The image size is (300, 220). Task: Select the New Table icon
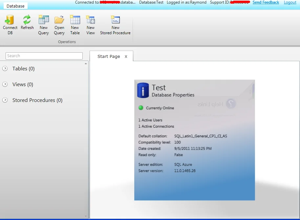coord(75,20)
